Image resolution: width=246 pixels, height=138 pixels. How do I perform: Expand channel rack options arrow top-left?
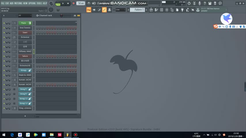(4, 15)
